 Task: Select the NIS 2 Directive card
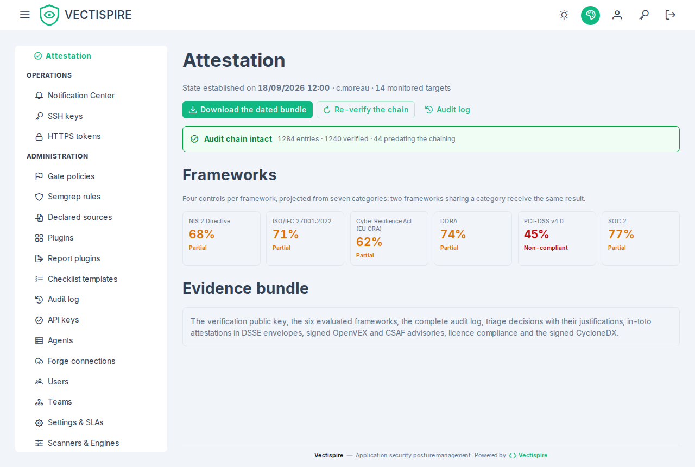tap(222, 238)
